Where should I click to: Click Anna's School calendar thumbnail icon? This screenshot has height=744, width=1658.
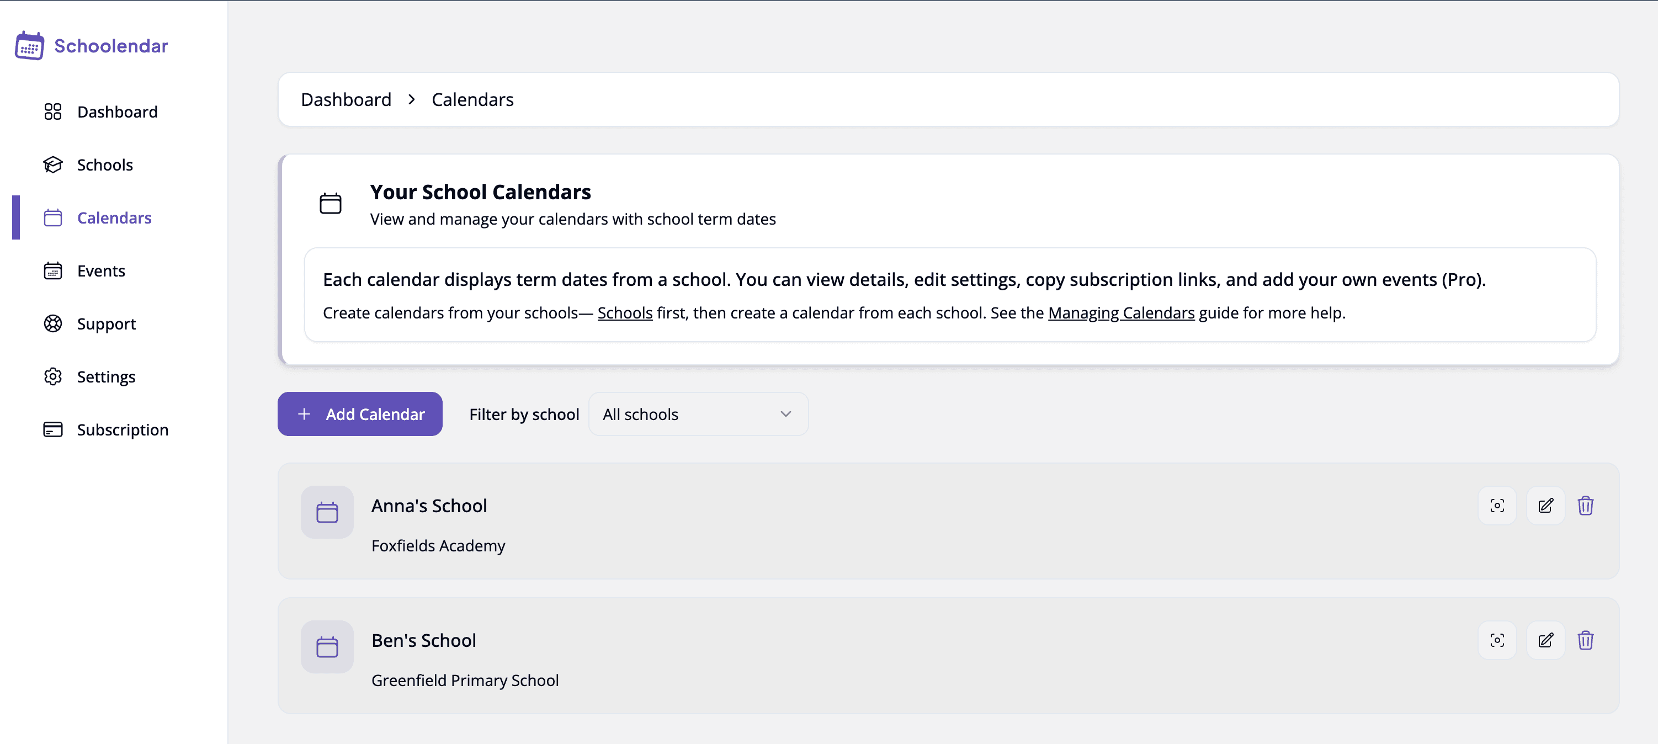click(327, 512)
